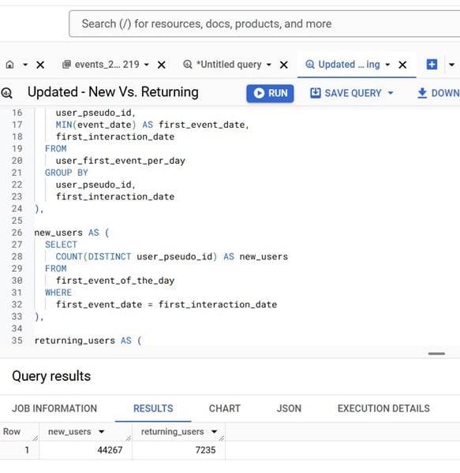Open the home tab dropdown arrow
Screen dimensions: 460x473
pyautogui.click(x=25, y=65)
